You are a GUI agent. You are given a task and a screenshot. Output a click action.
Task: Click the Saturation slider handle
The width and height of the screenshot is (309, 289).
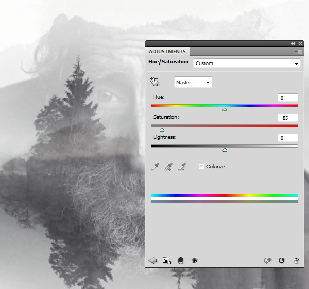(x=162, y=130)
